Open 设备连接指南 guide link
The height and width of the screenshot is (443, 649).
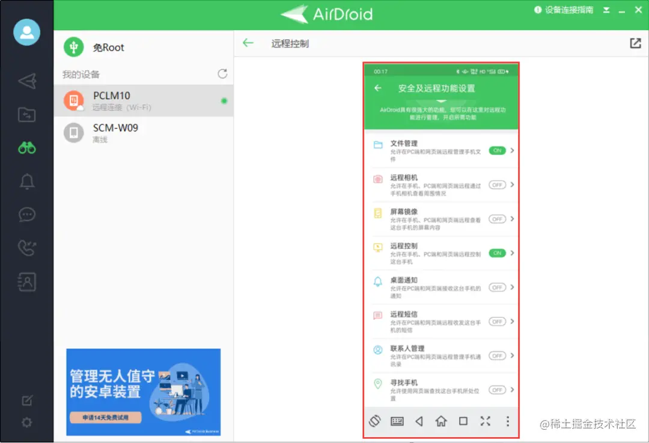(x=564, y=10)
